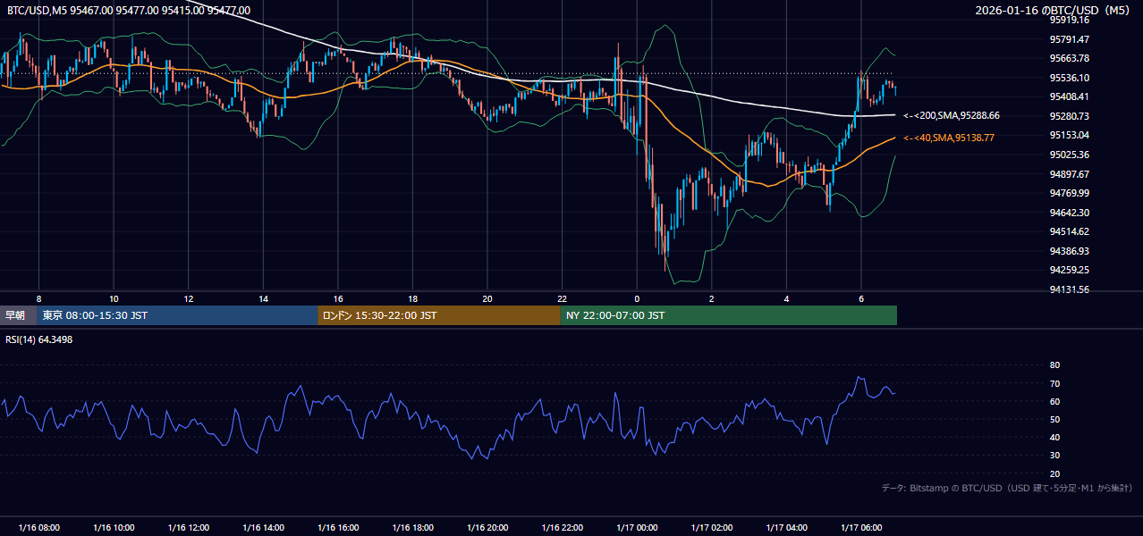Click price axis label 94259.25
Viewport: 1143px width, 536px height.
tap(1070, 270)
